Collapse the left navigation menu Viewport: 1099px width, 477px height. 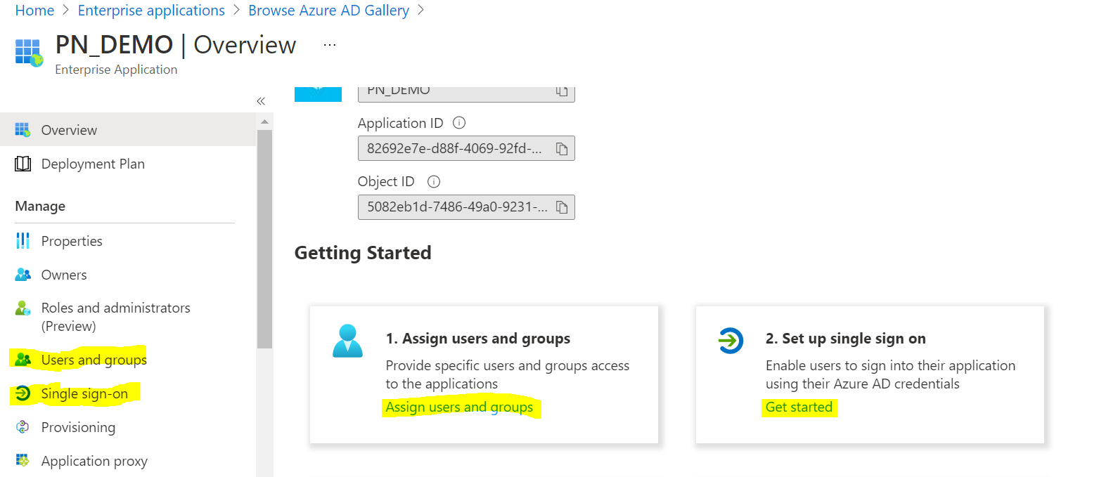(261, 101)
